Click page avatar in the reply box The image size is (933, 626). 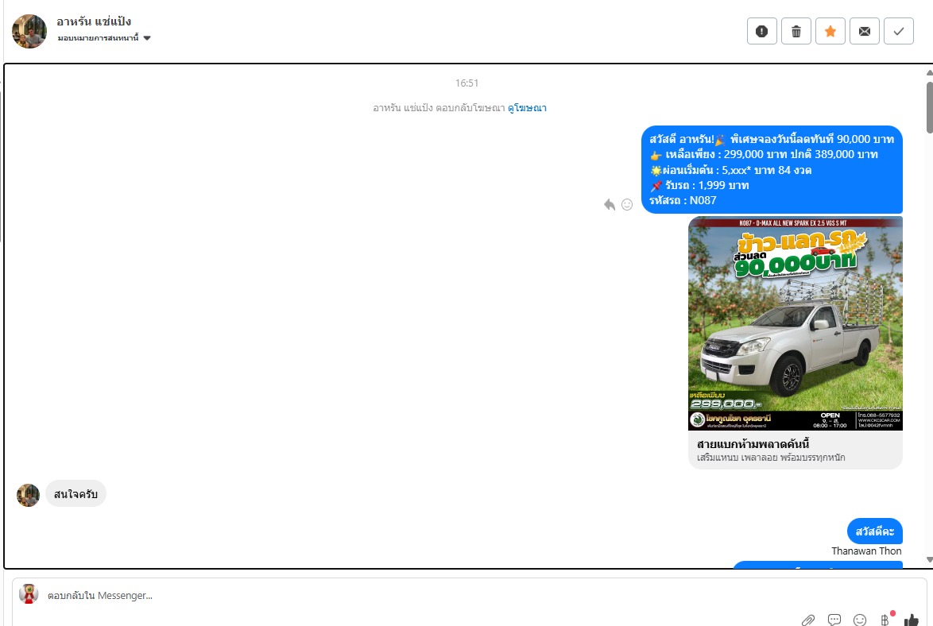tap(29, 594)
